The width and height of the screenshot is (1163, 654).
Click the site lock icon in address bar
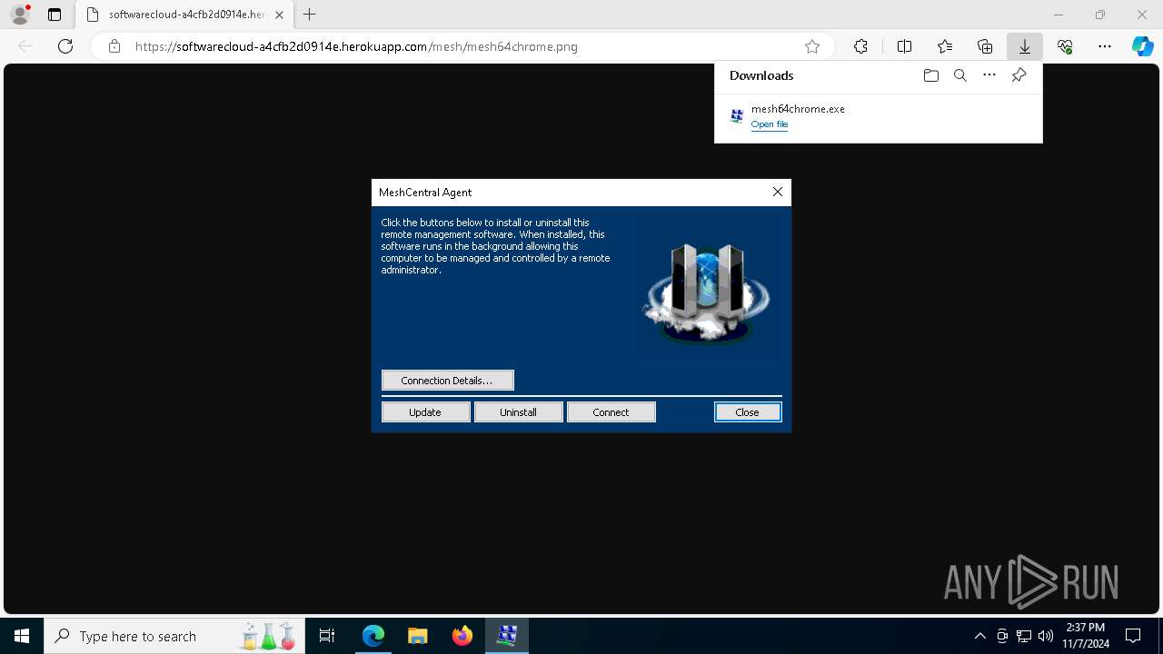coord(114,46)
